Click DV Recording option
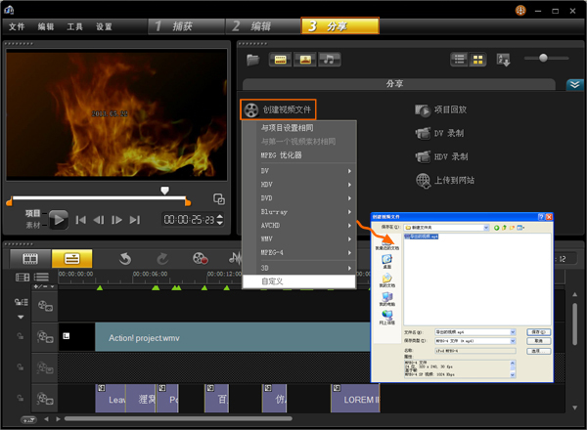587x430 pixels. (x=439, y=133)
